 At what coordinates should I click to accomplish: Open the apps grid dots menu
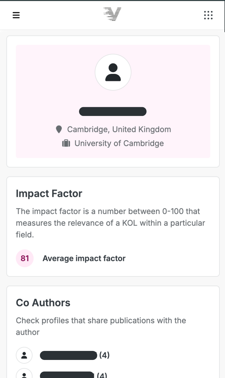[208, 15]
